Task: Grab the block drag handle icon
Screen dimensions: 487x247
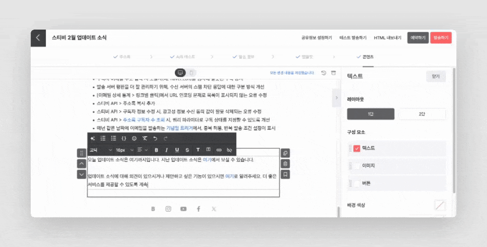Action: tap(81, 153)
